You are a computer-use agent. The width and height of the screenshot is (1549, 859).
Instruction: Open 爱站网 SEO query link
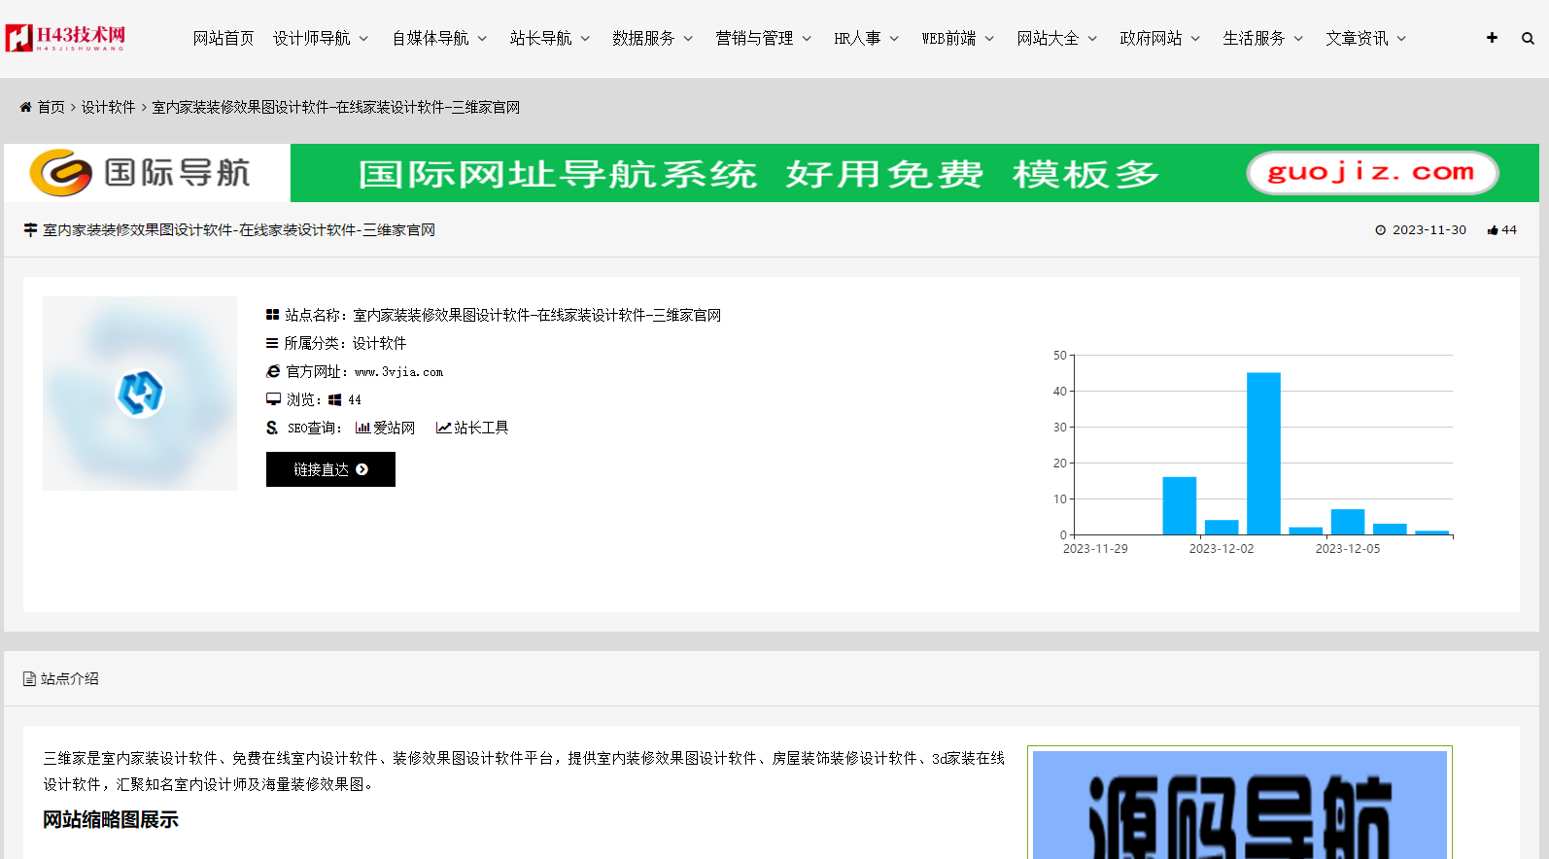point(386,428)
